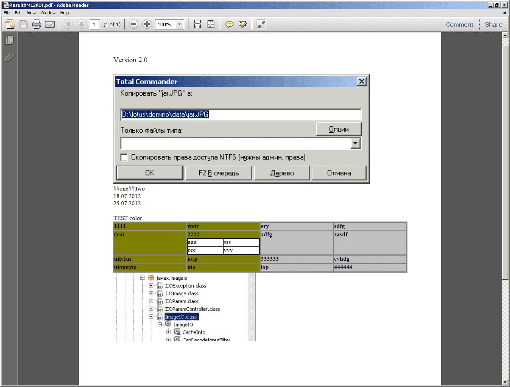
Task: Click the page number input field
Action: point(94,24)
